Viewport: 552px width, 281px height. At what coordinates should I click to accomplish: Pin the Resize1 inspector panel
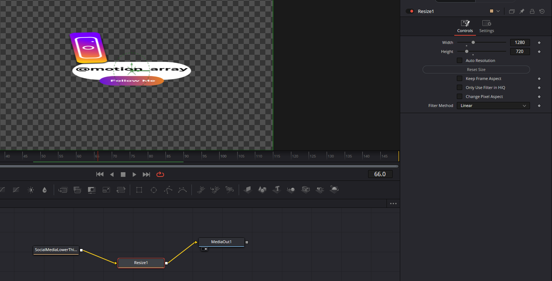522,11
